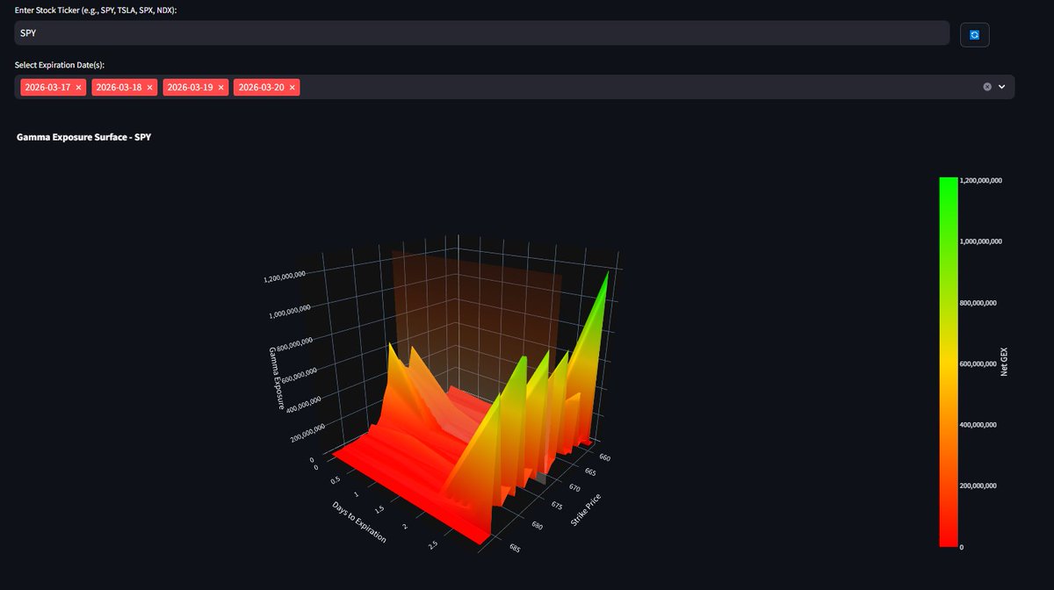This screenshot has width=1054, height=590.
Task: Click the Gamma Exposure Surface - SPY title
Action: [x=83, y=138]
